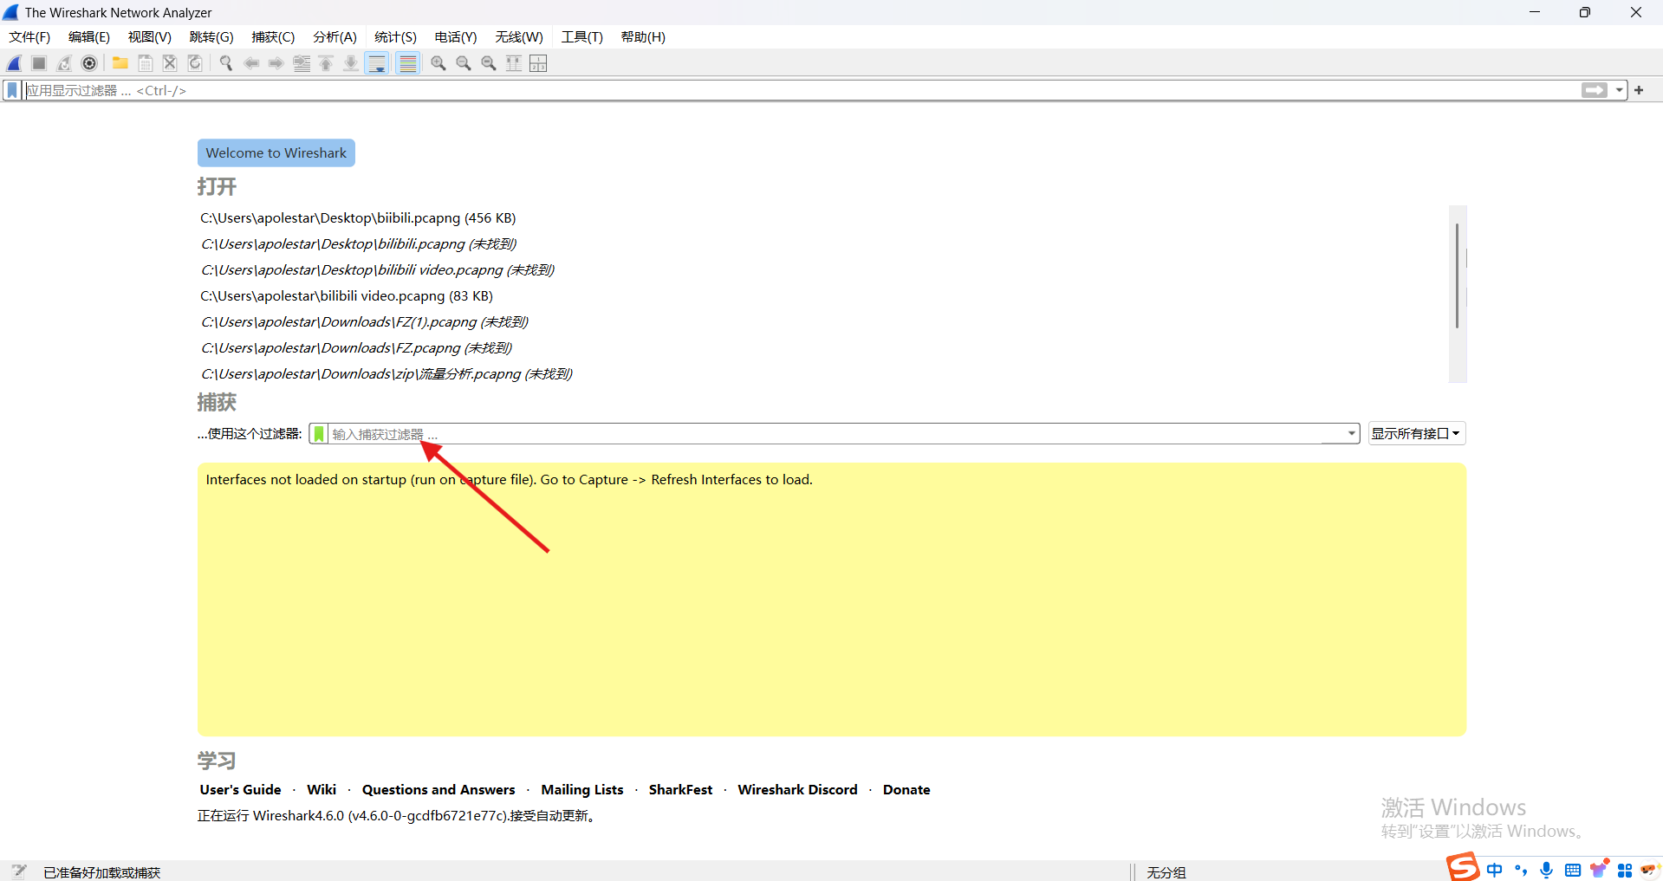Image resolution: width=1663 pixels, height=881 pixels.
Task: Select recent file FZ(1).pcapng
Action: 365,322
